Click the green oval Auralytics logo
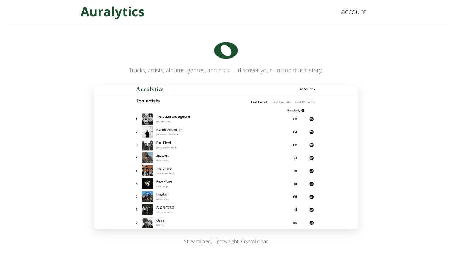This screenshot has height=254, width=452. click(x=226, y=50)
